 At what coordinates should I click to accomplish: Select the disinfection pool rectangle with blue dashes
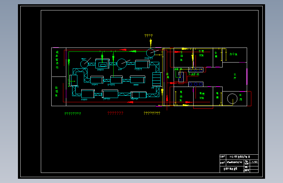[181, 77]
